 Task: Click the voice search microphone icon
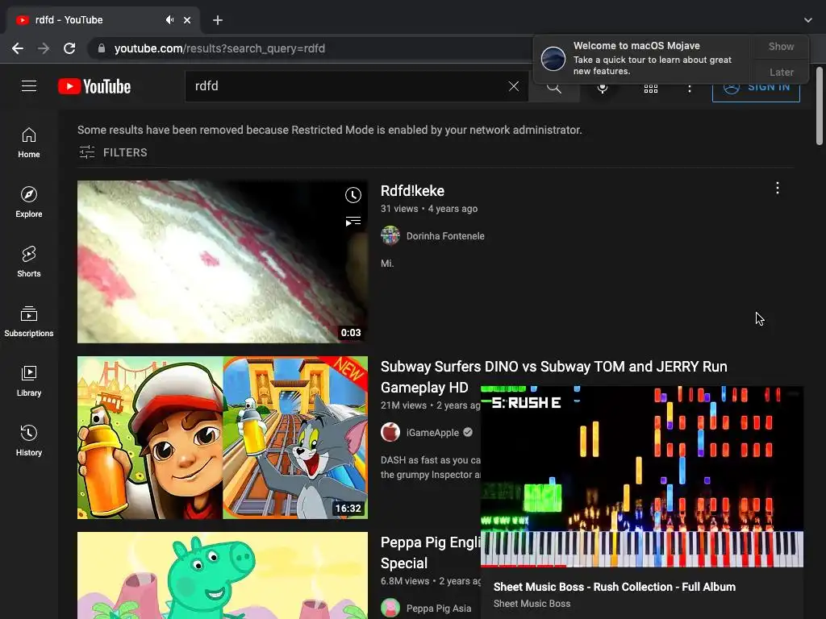pos(602,88)
